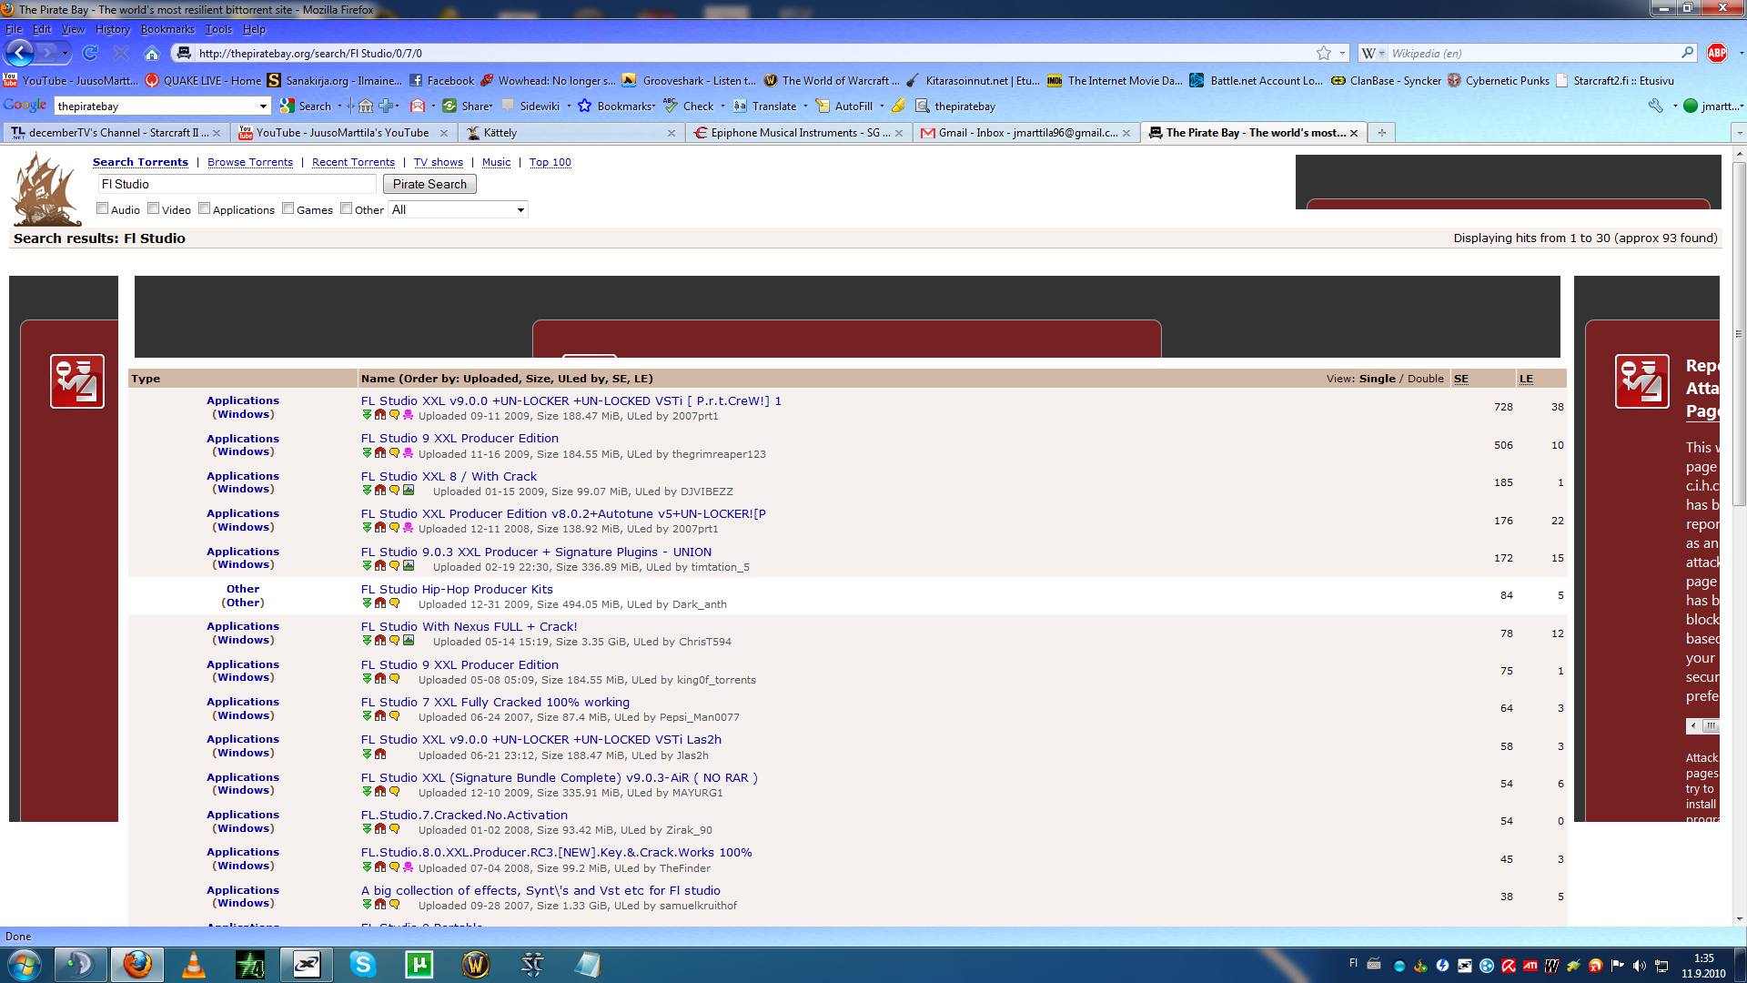Open FL Studio 9 XXL Producer Edition by thegrimreaper123

click(x=459, y=438)
